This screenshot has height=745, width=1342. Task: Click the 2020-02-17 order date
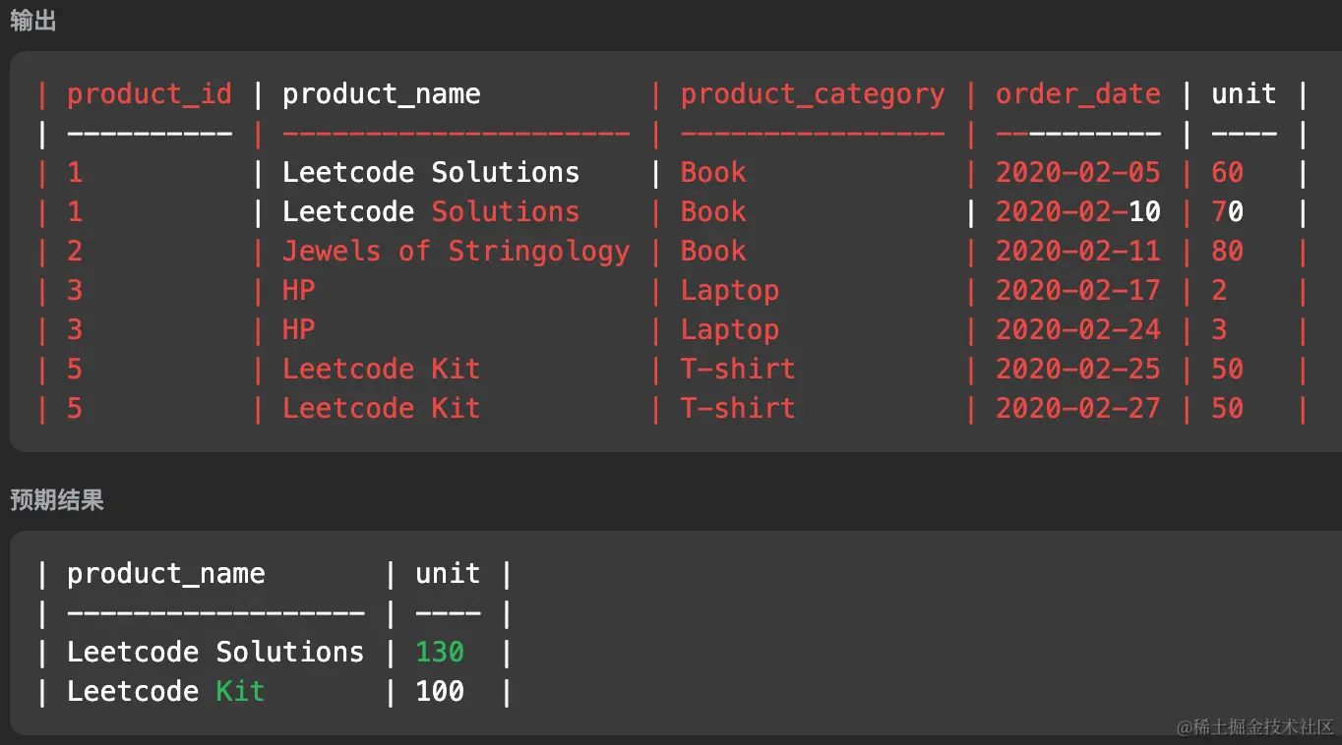1077,291
